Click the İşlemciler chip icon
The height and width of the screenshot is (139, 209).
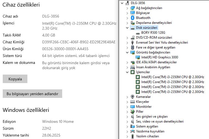[133, 72]
